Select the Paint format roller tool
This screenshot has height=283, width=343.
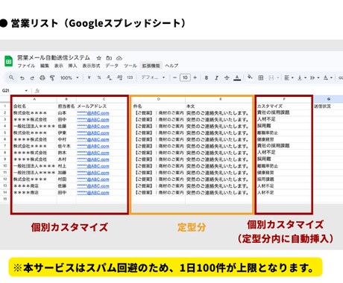pyautogui.click(x=52, y=78)
